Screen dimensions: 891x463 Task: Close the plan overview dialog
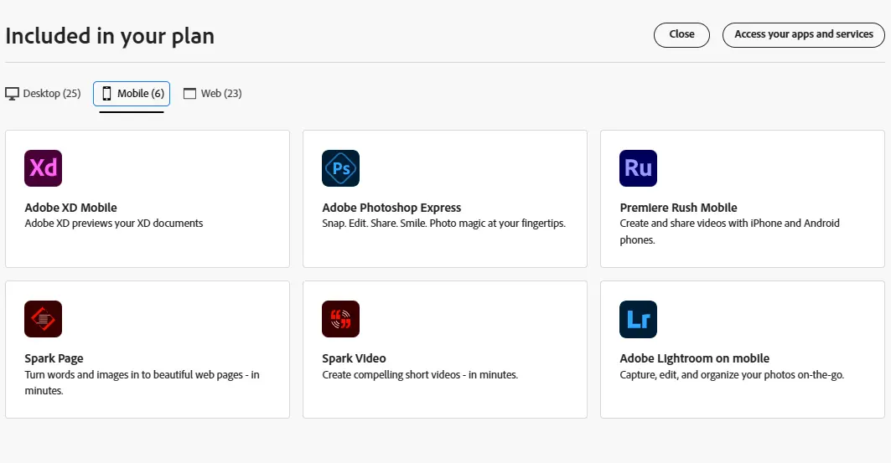[x=681, y=34]
